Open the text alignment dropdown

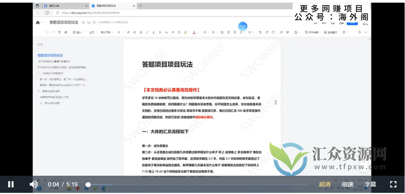[x=242, y=32]
